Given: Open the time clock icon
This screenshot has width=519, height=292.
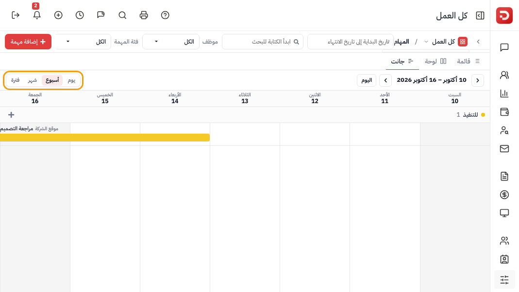Looking at the screenshot, I should tap(80, 15).
